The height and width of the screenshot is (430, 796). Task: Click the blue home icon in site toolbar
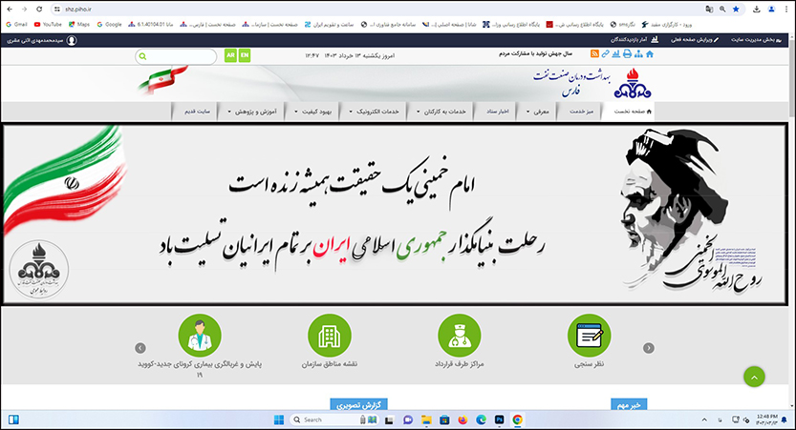coord(649,54)
